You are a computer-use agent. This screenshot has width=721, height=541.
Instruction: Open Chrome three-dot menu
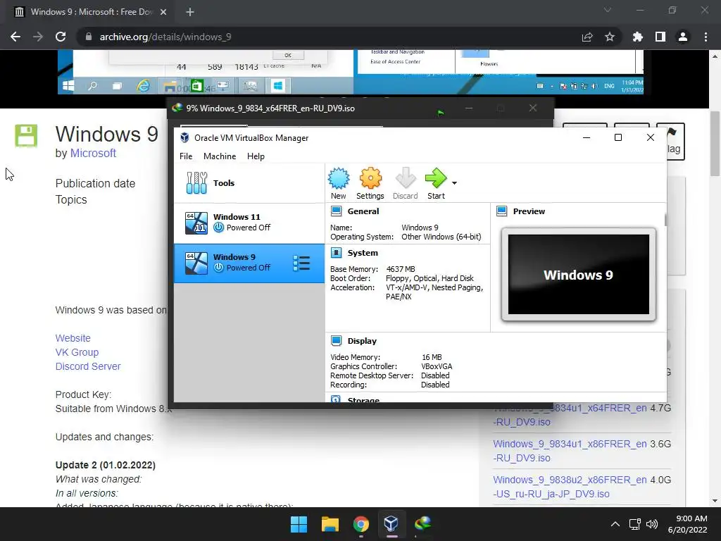[x=706, y=37]
